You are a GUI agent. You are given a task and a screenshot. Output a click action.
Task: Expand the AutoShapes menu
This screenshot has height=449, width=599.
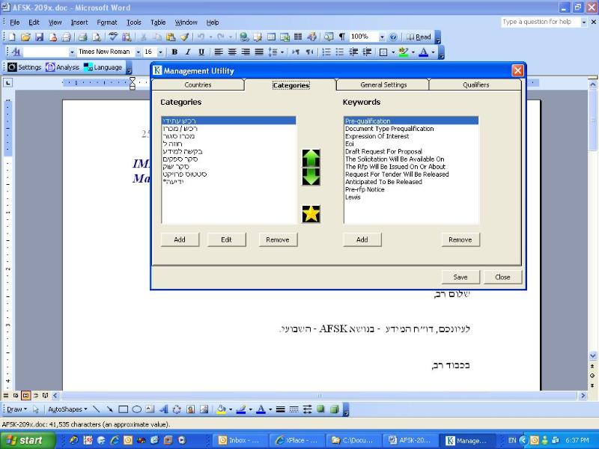67,409
